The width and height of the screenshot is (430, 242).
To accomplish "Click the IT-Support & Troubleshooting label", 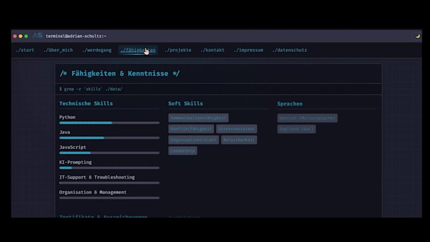I will click(x=97, y=178).
